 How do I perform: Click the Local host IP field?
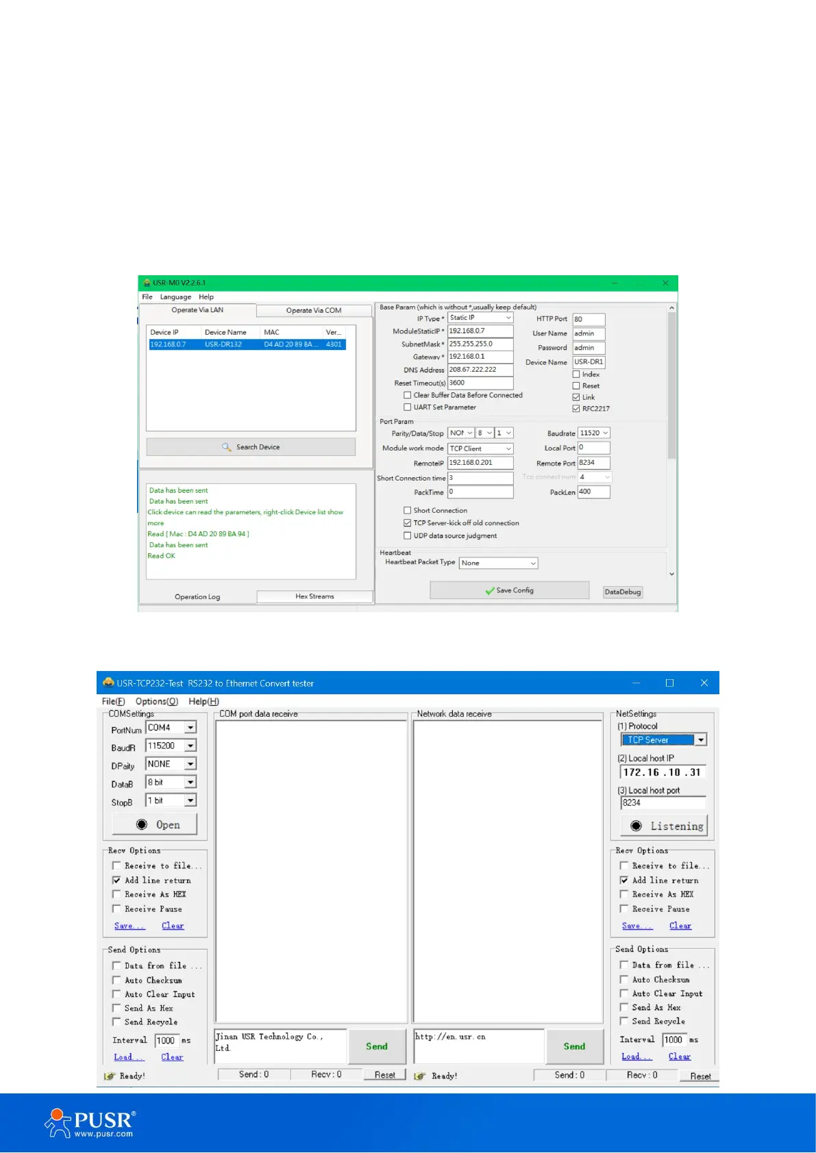coord(663,772)
